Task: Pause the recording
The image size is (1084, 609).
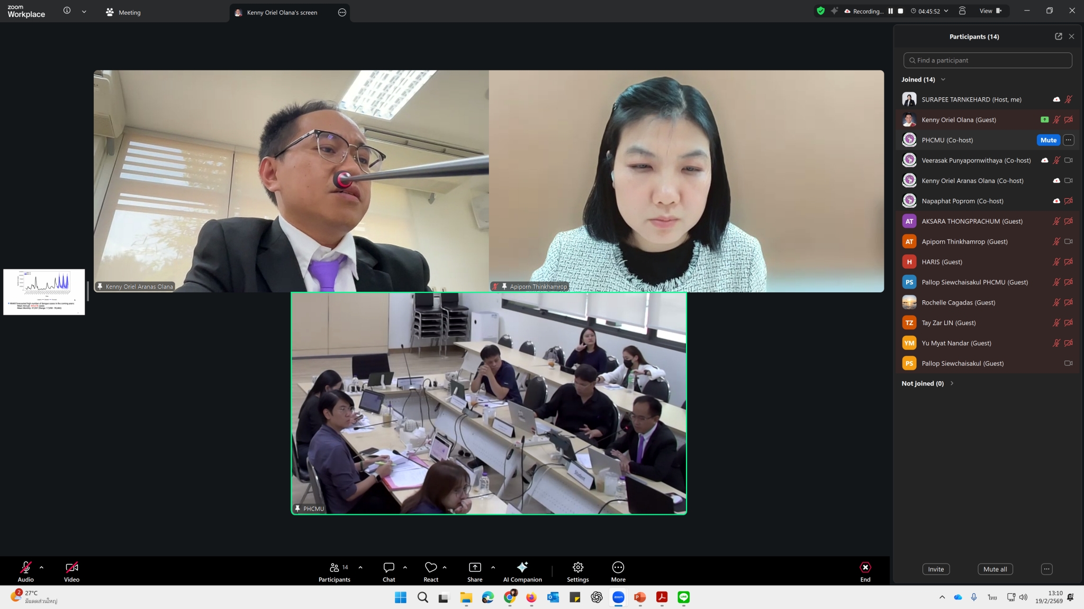Action: coord(890,11)
